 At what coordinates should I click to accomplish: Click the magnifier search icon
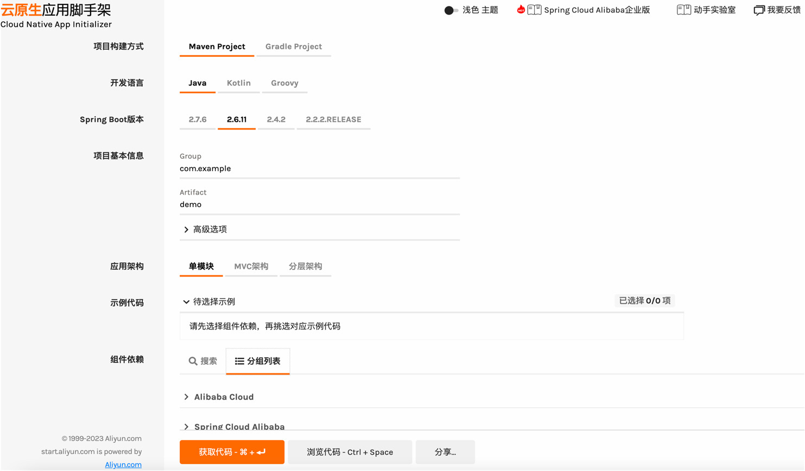193,361
